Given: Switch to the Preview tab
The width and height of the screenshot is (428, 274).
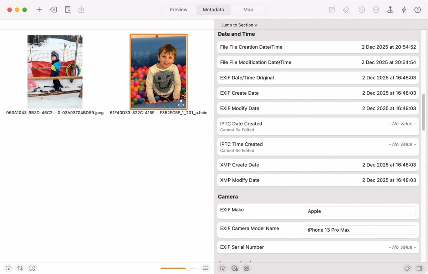Looking at the screenshot, I should tap(178, 10).
